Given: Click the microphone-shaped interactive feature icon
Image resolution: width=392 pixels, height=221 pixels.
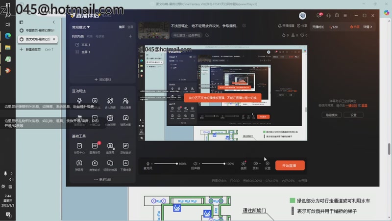Looking at the screenshot, I should (79, 101).
